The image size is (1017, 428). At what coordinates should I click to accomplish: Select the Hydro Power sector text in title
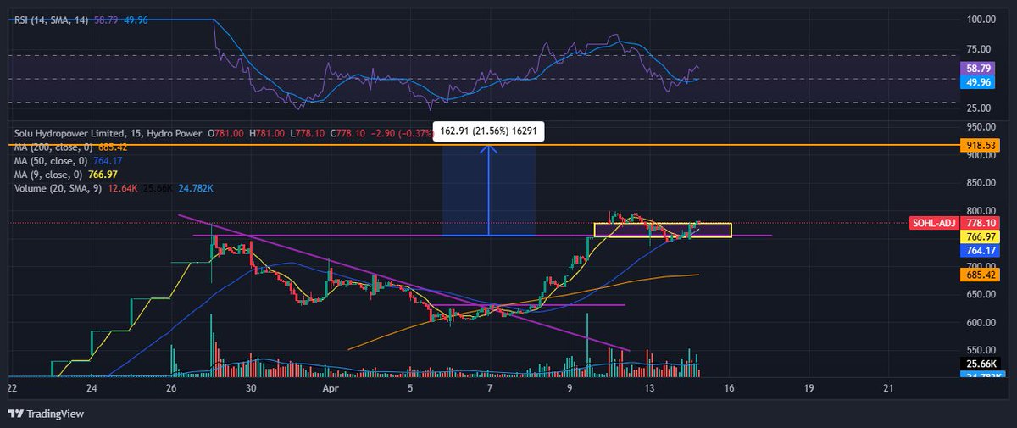173,134
